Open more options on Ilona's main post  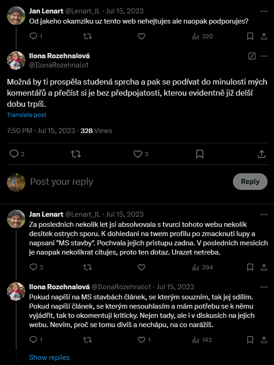tap(264, 56)
